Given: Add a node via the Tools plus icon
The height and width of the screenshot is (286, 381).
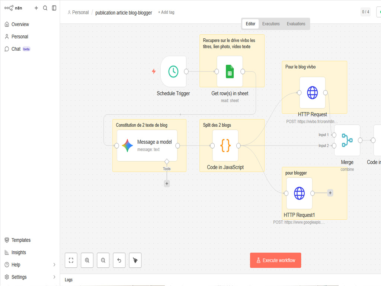Looking at the screenshot, I should coord(167,183).
